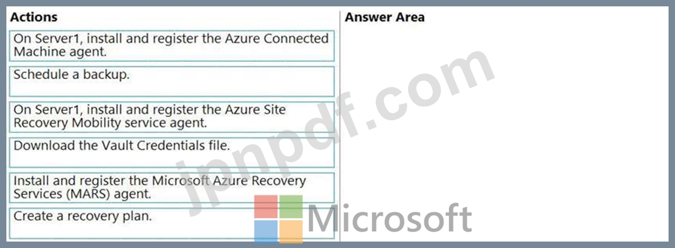Click the green square of Microsoft logo
Image resolution: width=675 pixels, height=248 pixels.
pos(291,207)
